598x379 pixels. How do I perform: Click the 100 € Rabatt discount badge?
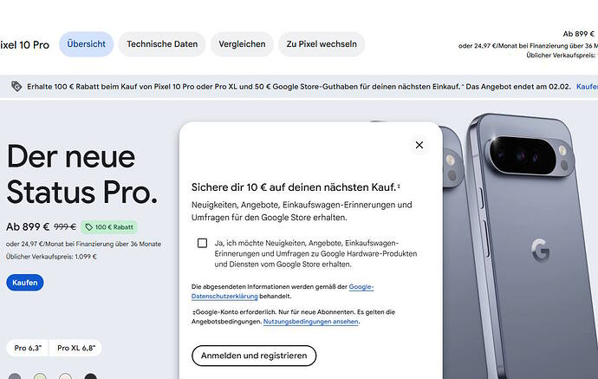109,227
